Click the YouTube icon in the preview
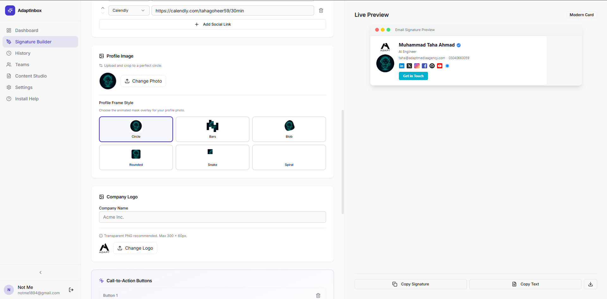The width and height of the screenshot is (607, 299). pos(440,66)
